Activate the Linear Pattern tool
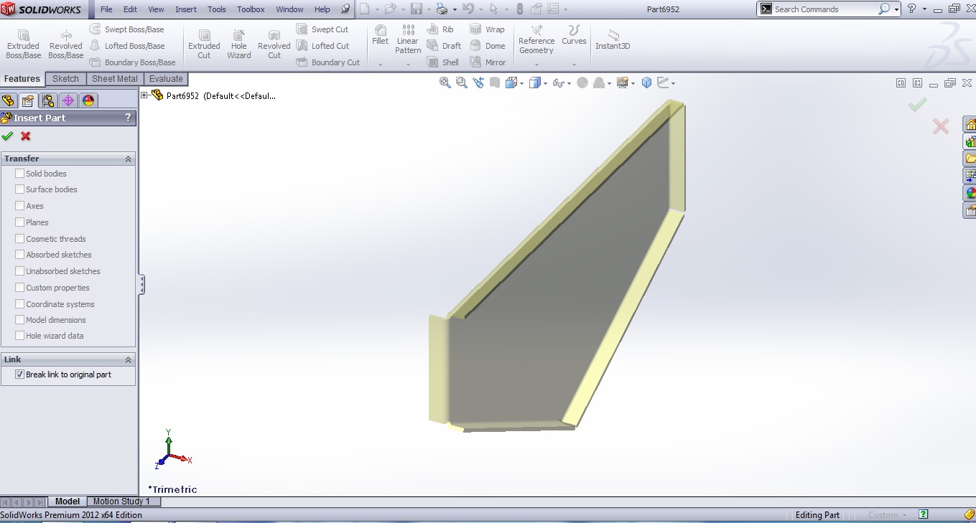This screenshot has width=976, height=523. click(407, 43)
